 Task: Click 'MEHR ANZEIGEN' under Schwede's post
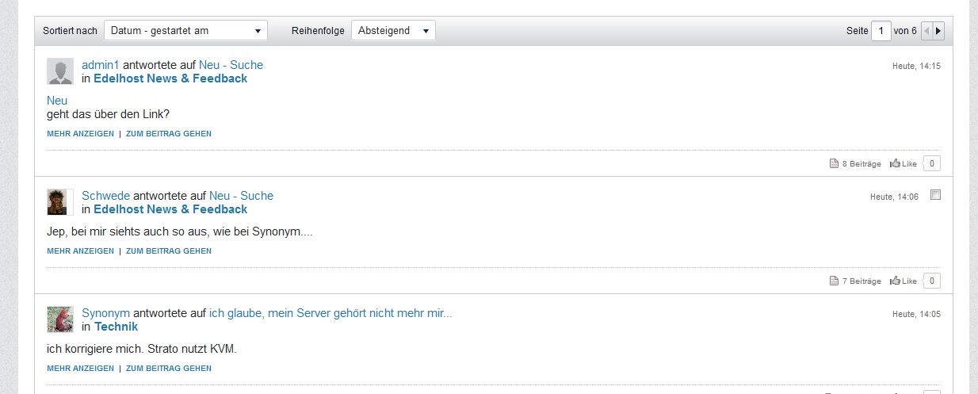tap(80, 251)
